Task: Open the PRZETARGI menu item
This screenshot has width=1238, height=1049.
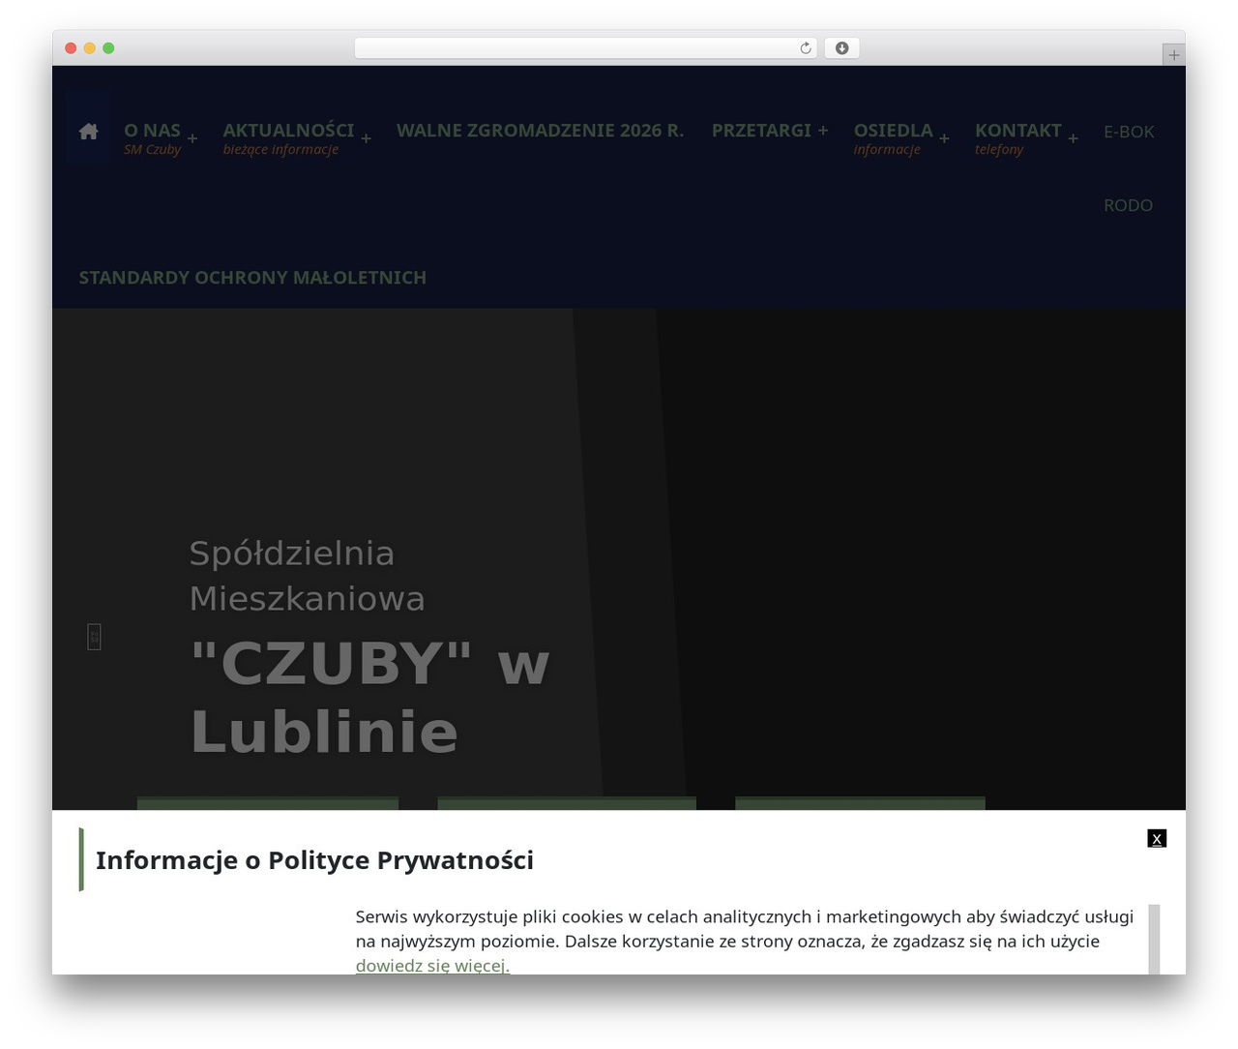Action: tap(761, 131)
